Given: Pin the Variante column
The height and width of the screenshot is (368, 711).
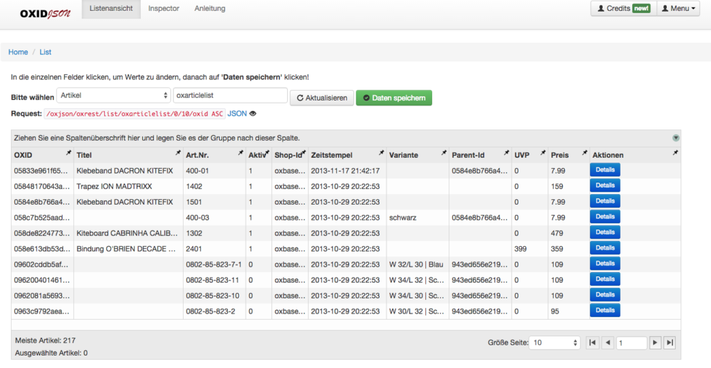Looking at the screenshot, I should [444, 153].
